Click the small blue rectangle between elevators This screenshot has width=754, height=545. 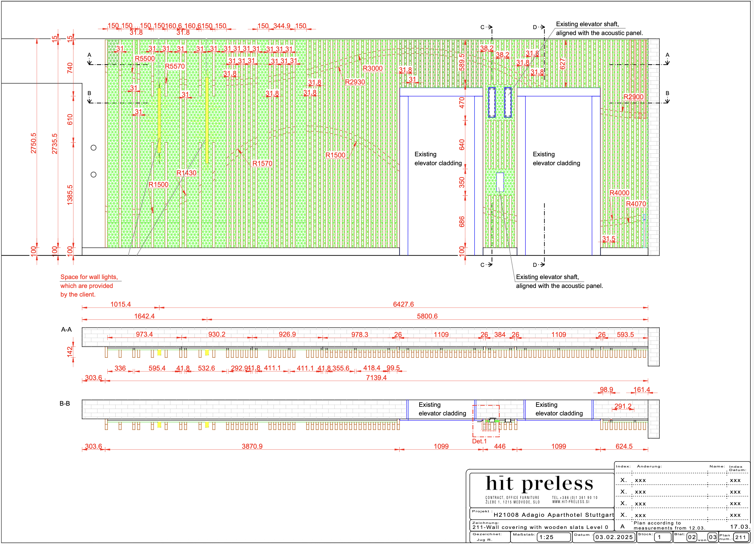point(500,182)
